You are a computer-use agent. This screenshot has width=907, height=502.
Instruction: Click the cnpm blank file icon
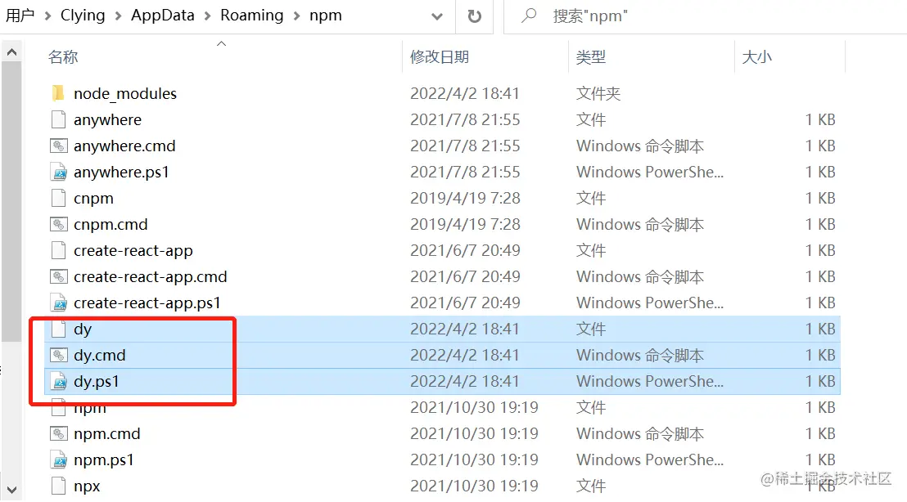[x=58, y=198]
